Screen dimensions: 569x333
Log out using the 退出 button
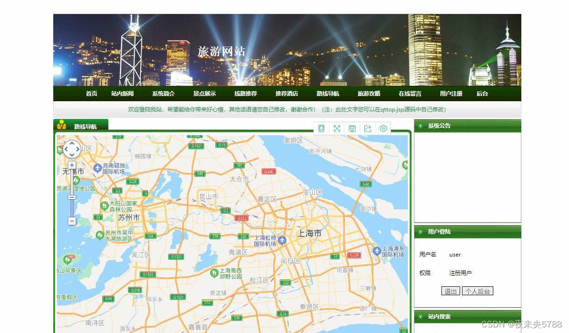coord(450,291)
